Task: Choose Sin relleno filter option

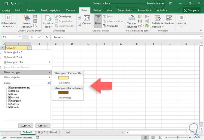Action: point(64,83)
